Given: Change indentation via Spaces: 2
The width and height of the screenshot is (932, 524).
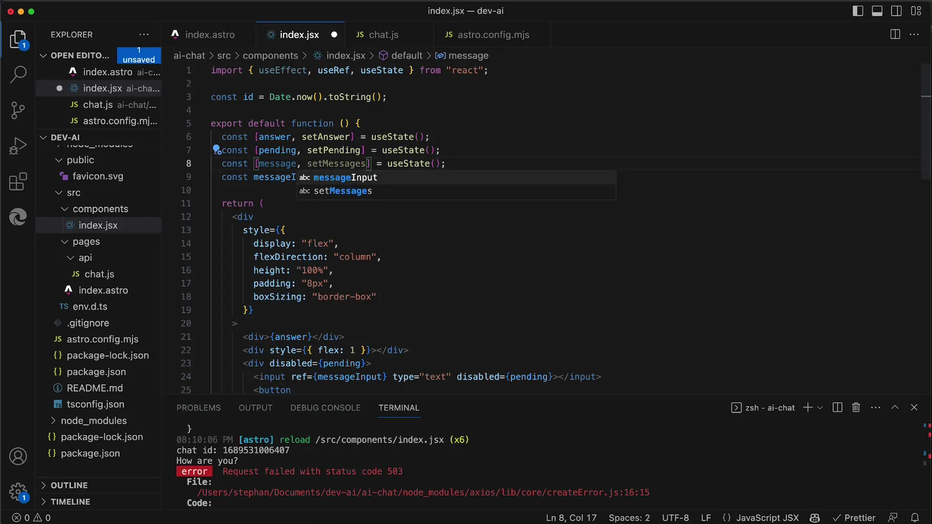Looking at the screenshot, I should click(629, 518).
